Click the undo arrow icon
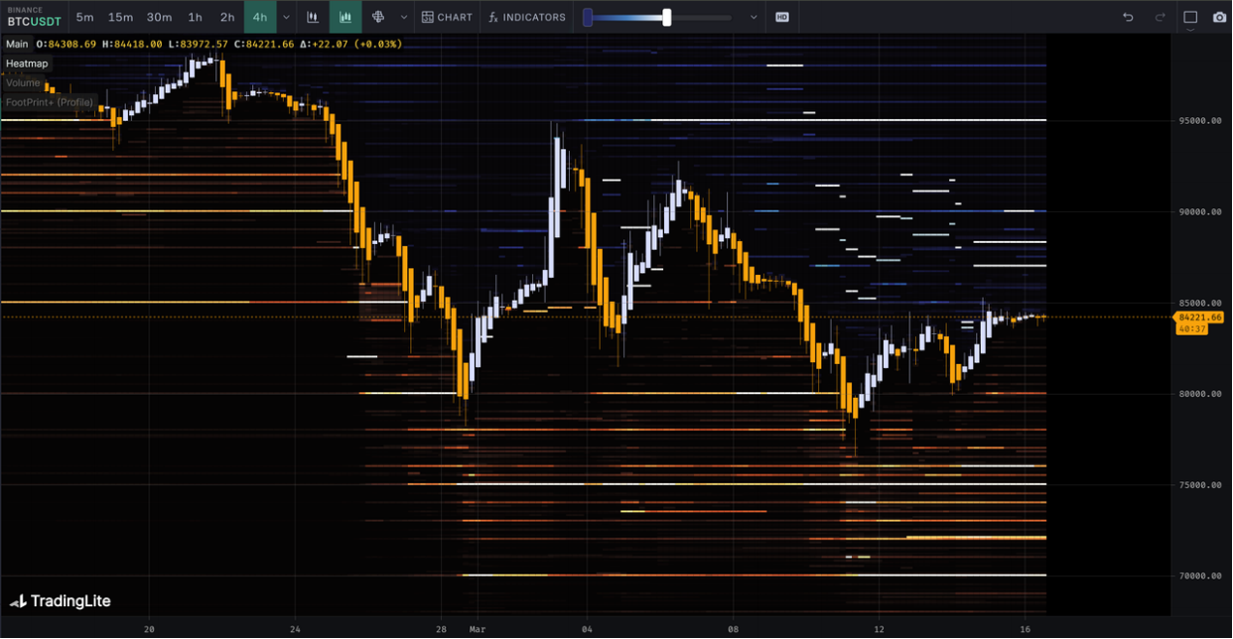The width and height of the screenshot is (1233, 639). (1128, 17)
